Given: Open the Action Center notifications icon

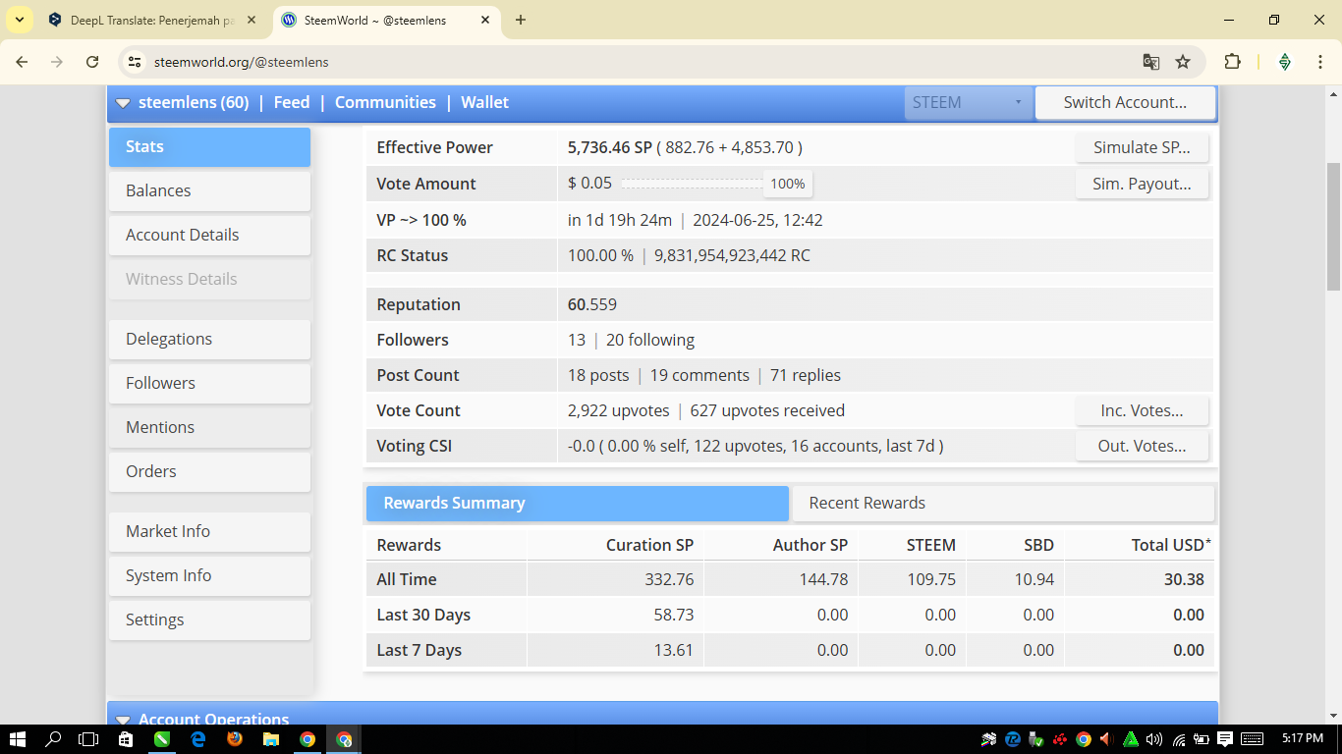Looking at the screenshot, I should (x=1225, y=739).
